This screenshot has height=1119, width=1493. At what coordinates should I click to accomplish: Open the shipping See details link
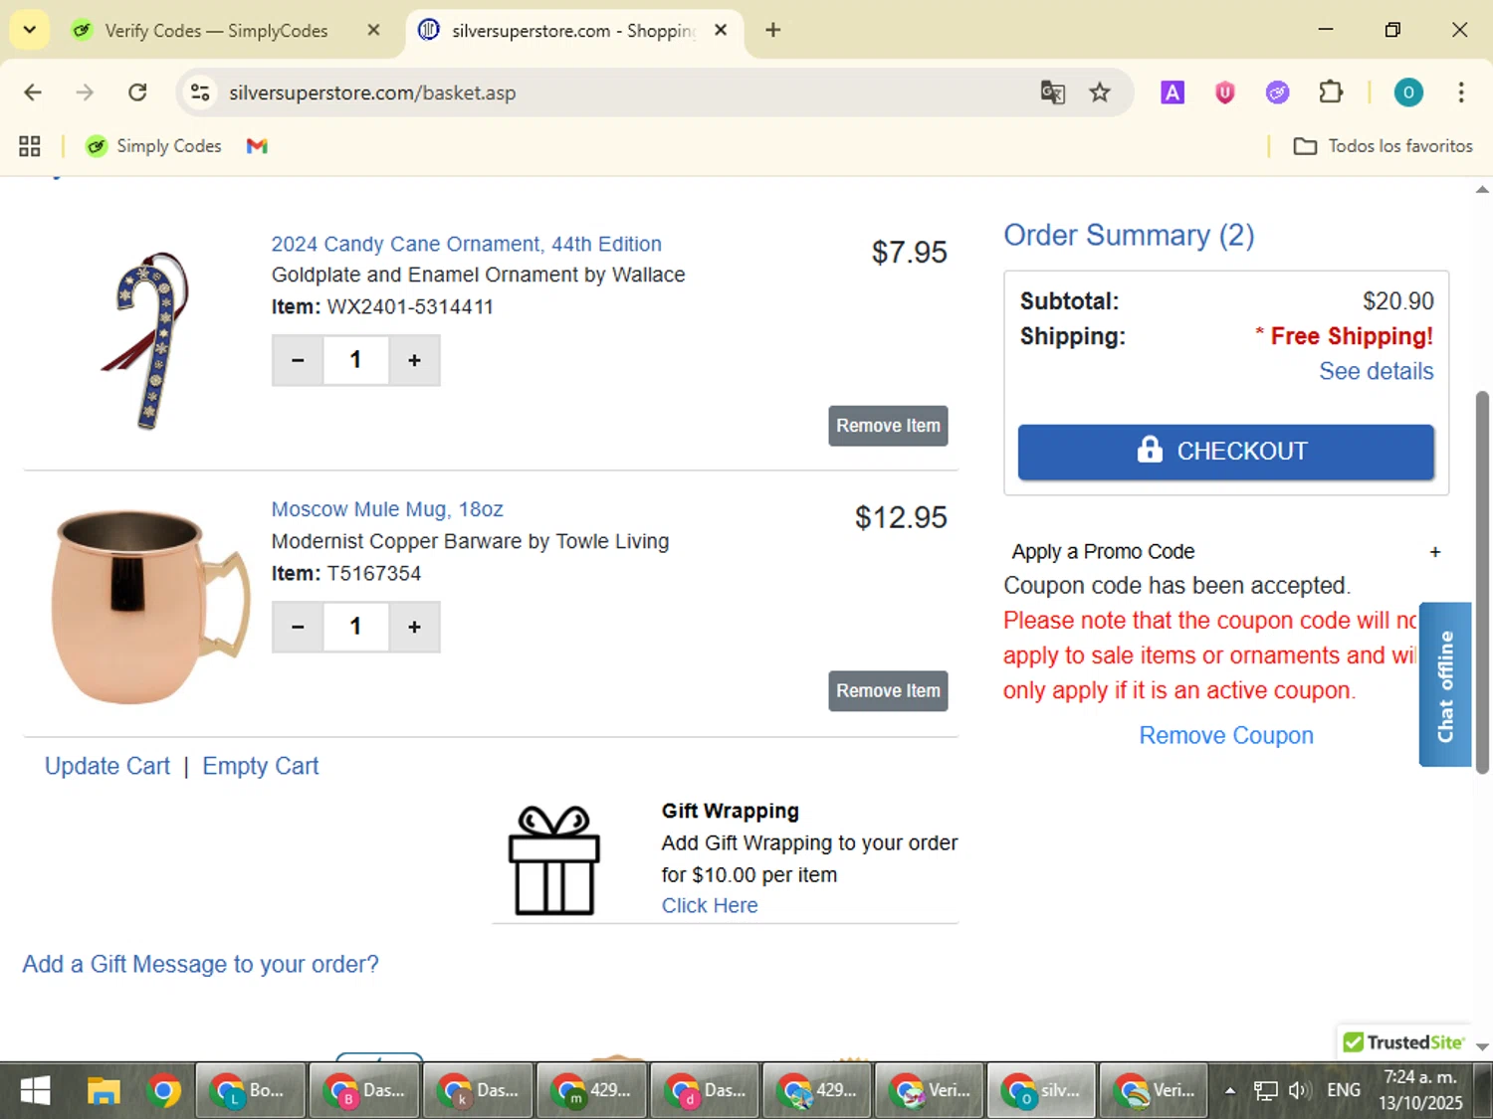pos(1376,371)
